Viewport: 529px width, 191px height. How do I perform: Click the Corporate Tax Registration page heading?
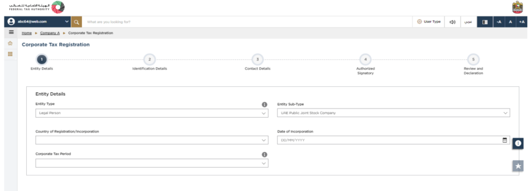point(56,44)
